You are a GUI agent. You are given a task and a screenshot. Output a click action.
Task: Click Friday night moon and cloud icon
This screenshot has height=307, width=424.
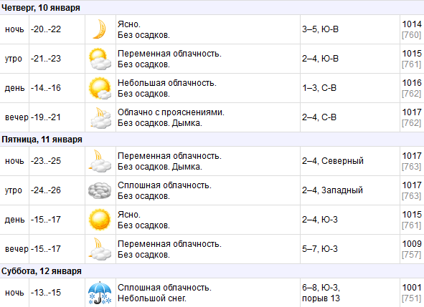(100, 161)
